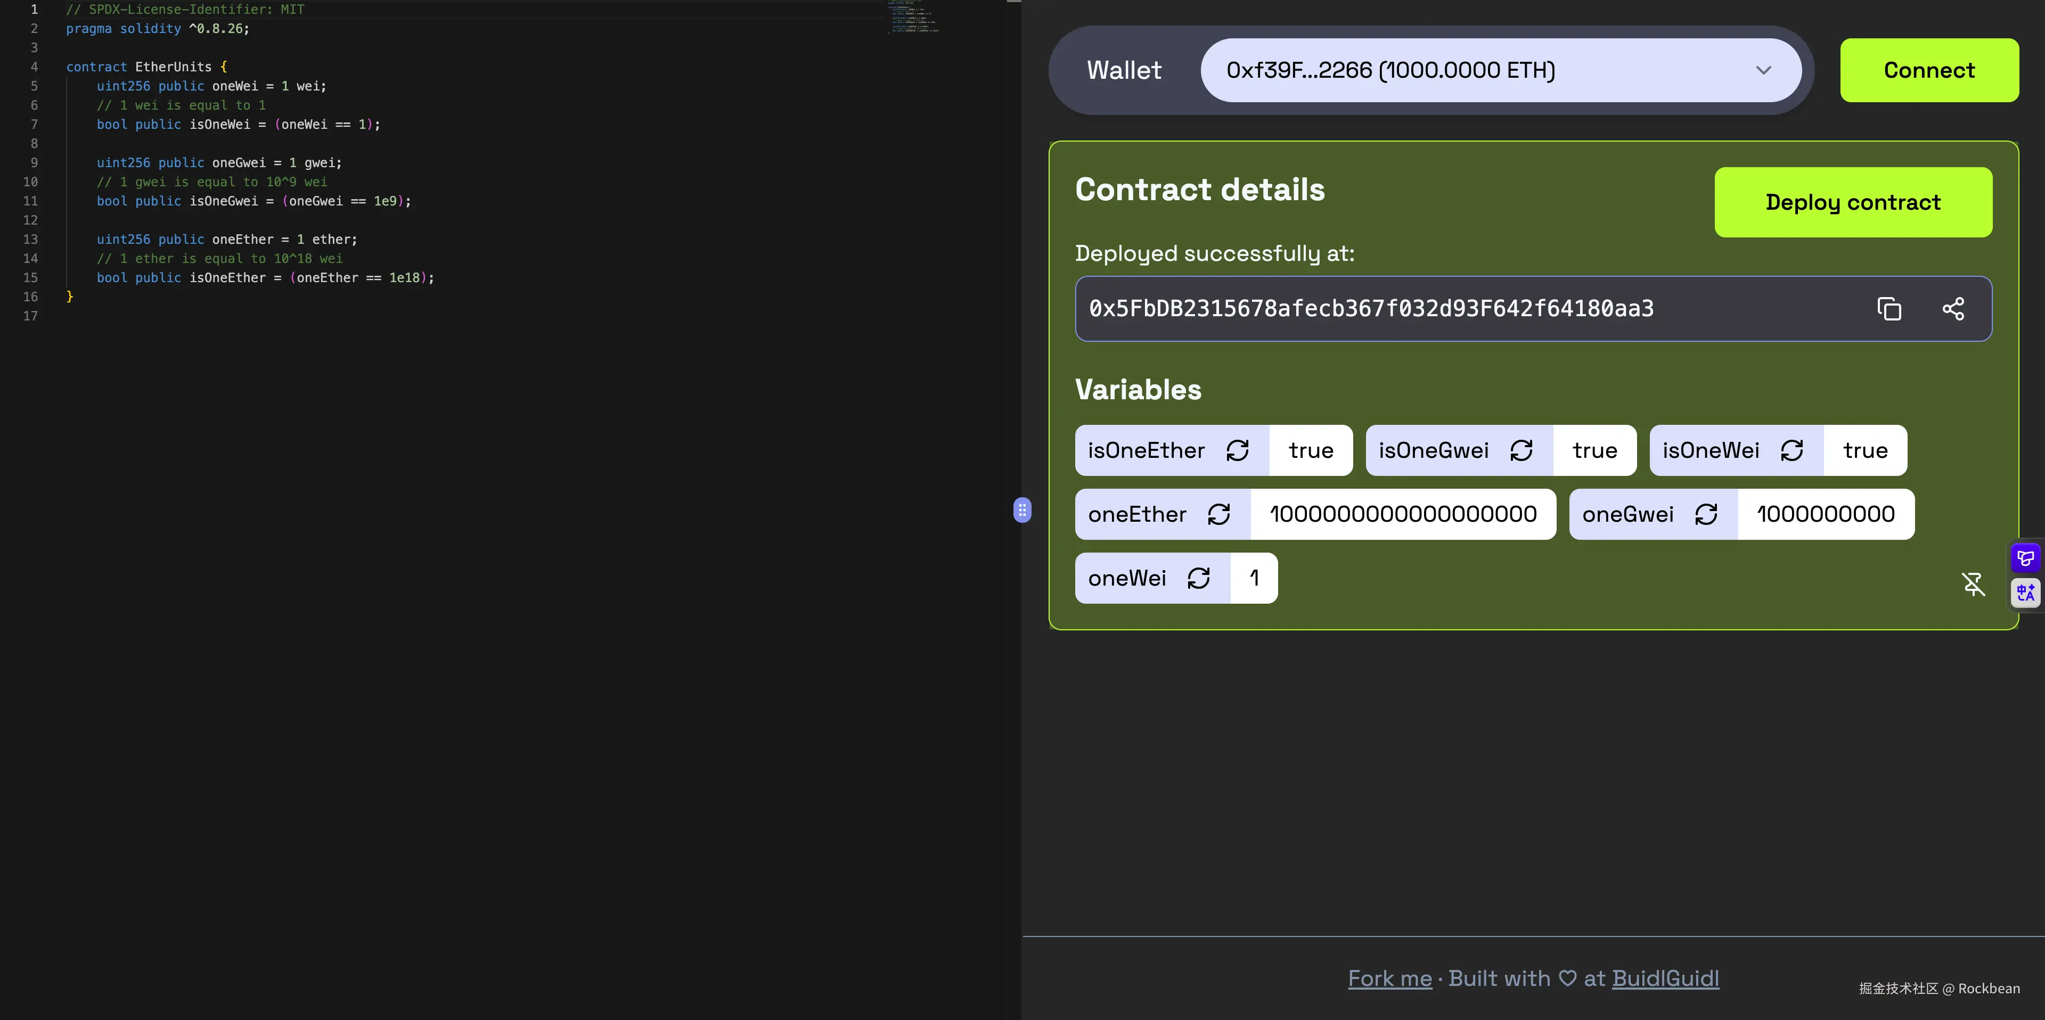Click the Deploy contract button
Image resolution: width=2045 pixels, height=1020 pixels.
(x=1852, y=202)
